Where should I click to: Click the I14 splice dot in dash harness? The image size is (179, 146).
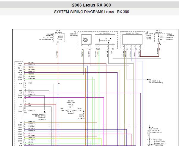(45, 111)
